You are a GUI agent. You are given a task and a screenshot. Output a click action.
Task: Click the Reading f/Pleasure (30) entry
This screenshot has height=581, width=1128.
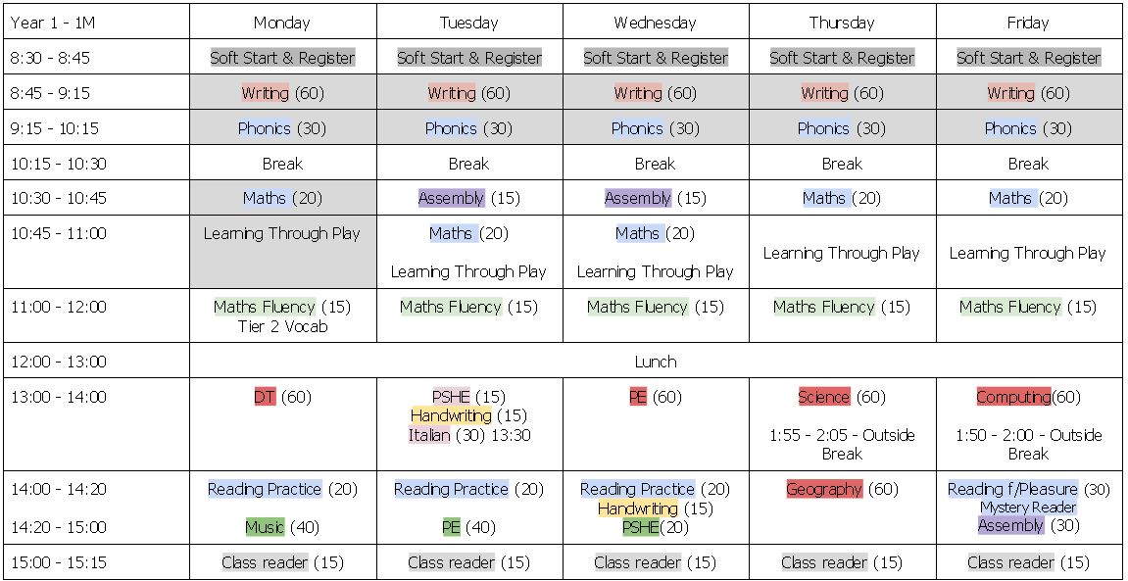[x=1028, y=489]
